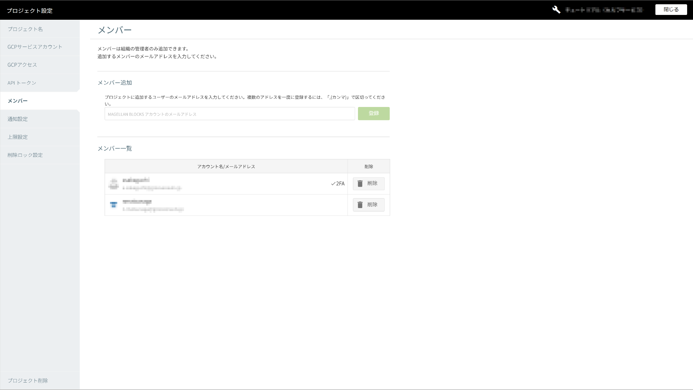
Task: Delete the second member without 2FA
Action: [369, 205]
